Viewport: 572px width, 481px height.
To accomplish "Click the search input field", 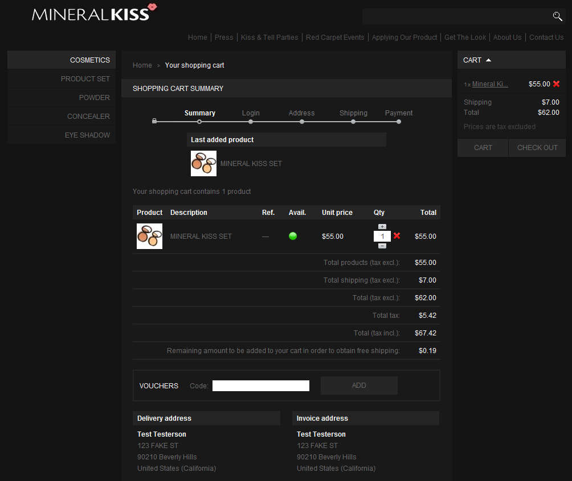I will (x=456, y=16).
